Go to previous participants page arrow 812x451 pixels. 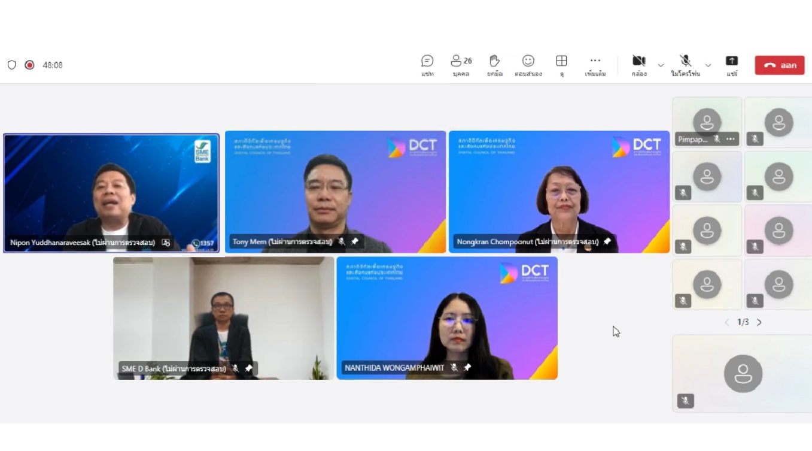pyautogui.click(x=727, y=322)
